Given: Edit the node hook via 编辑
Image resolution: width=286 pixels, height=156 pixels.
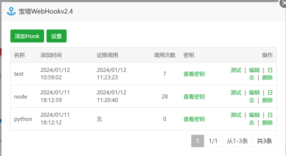Looking at the screenshot, I should click(254, 93).
